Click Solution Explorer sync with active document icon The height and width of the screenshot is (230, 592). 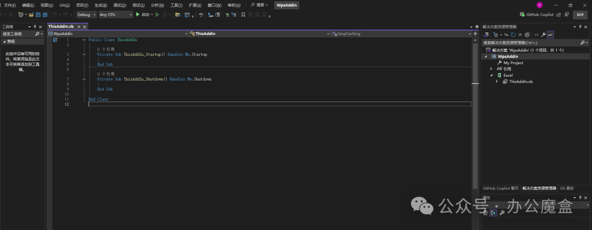pyautogui.click(x=506, y=34)
